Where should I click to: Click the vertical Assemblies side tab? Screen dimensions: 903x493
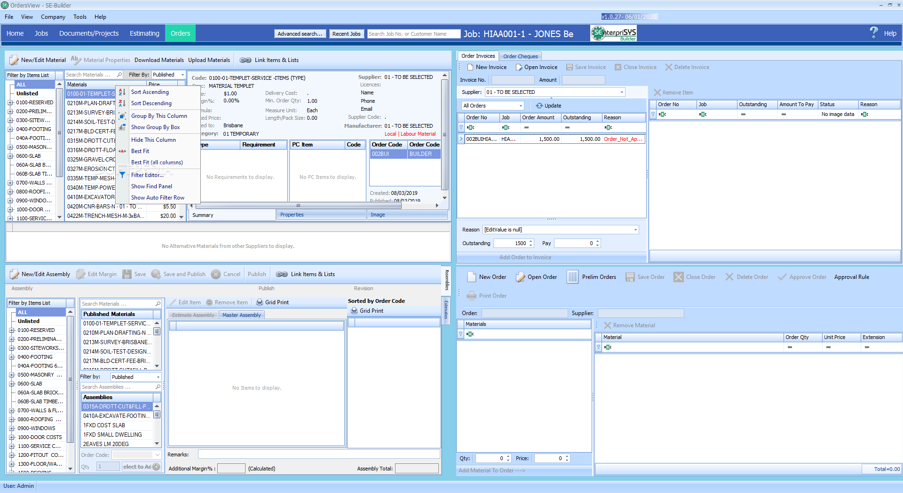[x=446, y=280]
